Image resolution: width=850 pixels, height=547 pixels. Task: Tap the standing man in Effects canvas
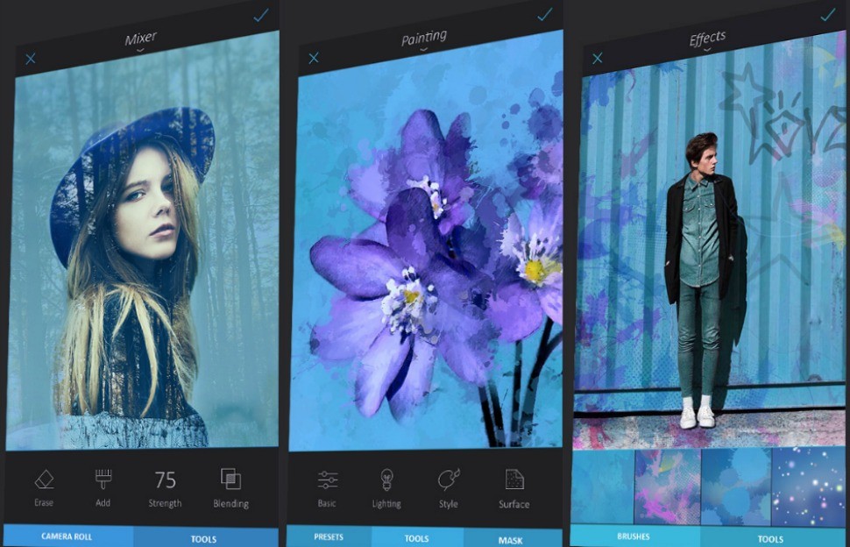[701, 279]
